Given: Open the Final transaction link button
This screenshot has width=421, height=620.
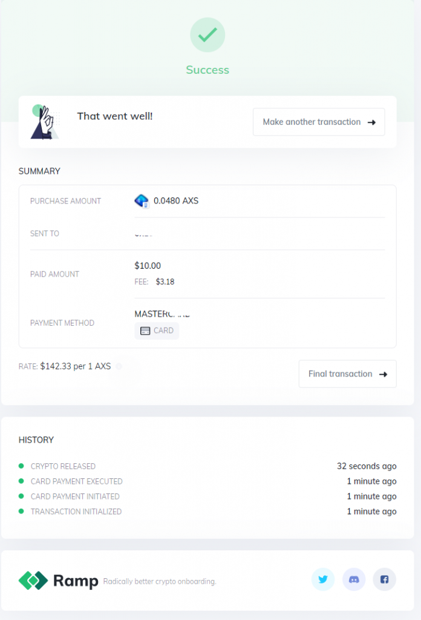Looking at the screenshot, I should point(348,374).
